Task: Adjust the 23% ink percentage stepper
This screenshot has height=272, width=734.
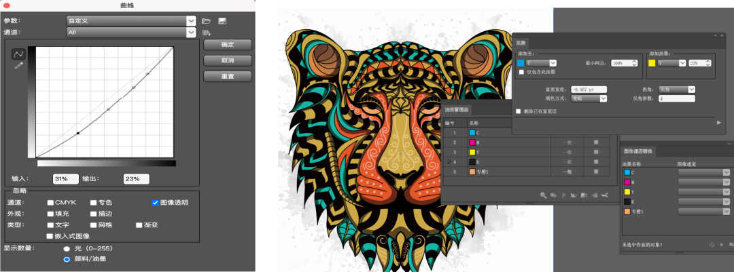Action: click(x=707, y=62)
